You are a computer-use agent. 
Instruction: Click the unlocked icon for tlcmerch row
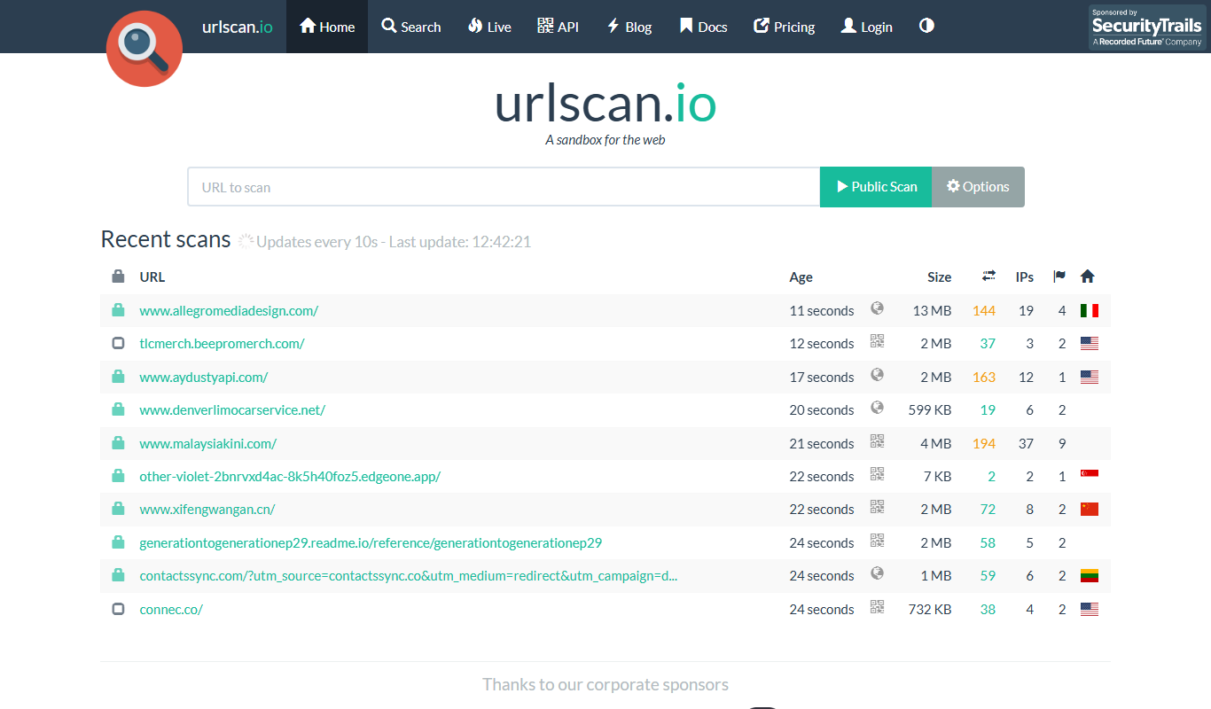(118, 343)
